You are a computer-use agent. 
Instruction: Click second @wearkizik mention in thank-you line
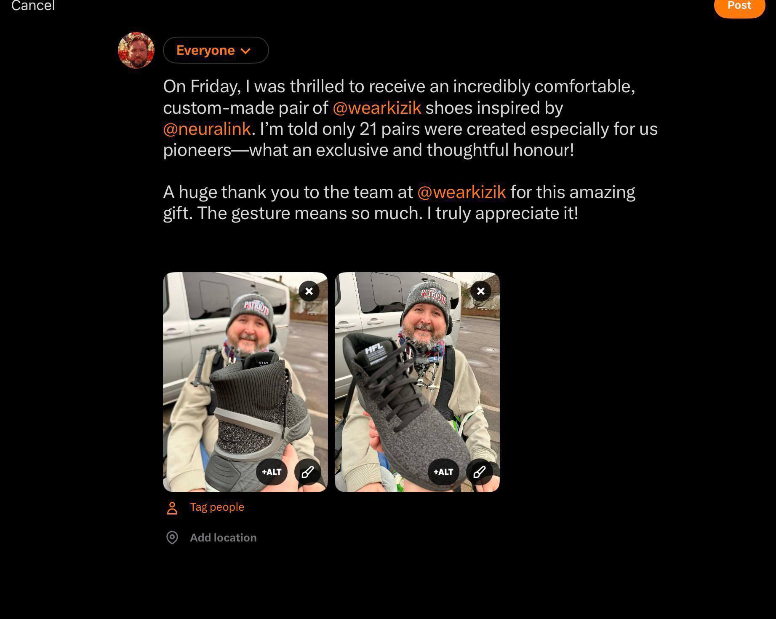461,192
